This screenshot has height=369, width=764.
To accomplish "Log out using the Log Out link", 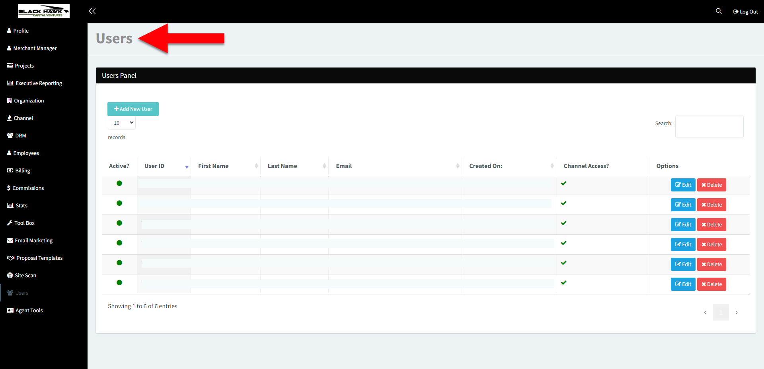I will 746,12.
